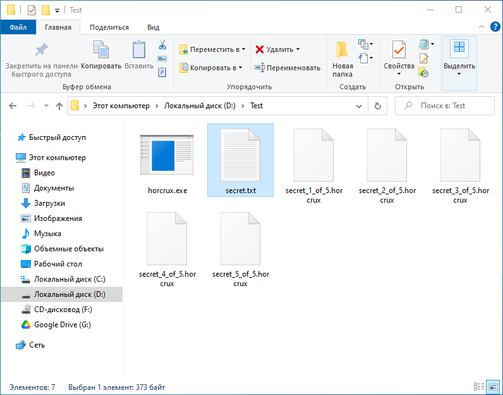Click the paste shortcut icon
The width and height of the screenshot is (503, 395).
162,72
